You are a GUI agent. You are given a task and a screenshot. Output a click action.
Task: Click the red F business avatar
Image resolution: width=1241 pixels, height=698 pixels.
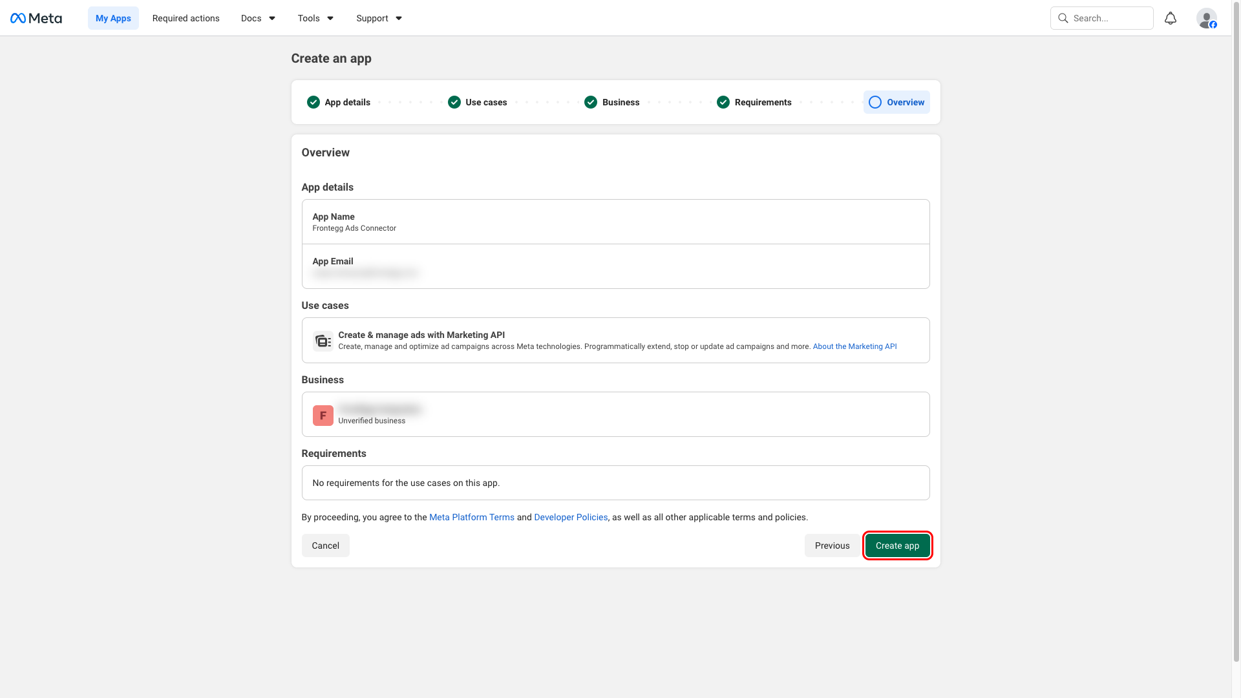pyautogui.click(x=323, y=415)
